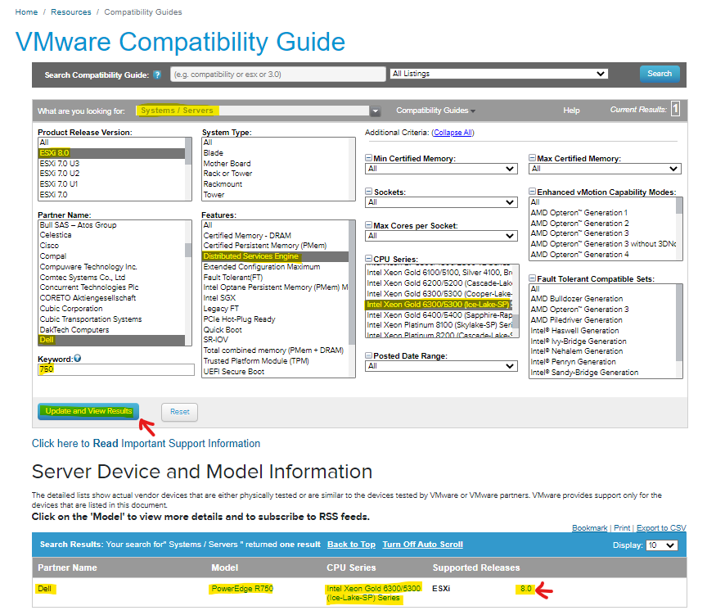Go to the Resources breadcrumb
707x615 pixels.
pyautogui.click(x=71, y=12)
